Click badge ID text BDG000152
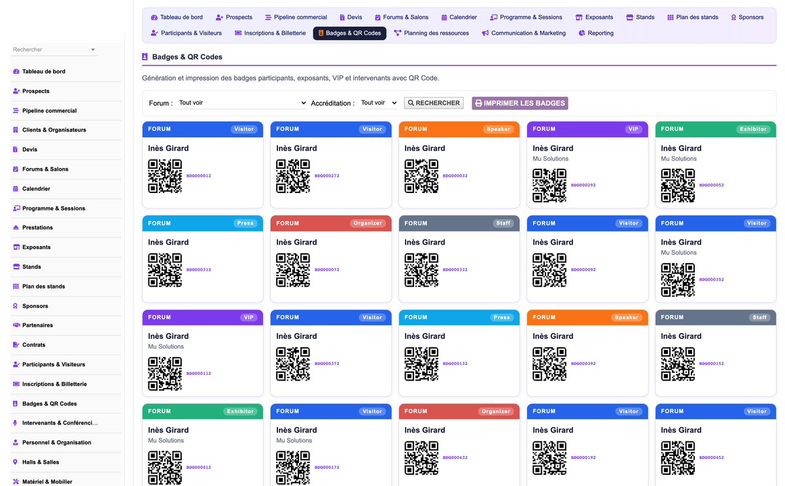 [x=712, y=364]
